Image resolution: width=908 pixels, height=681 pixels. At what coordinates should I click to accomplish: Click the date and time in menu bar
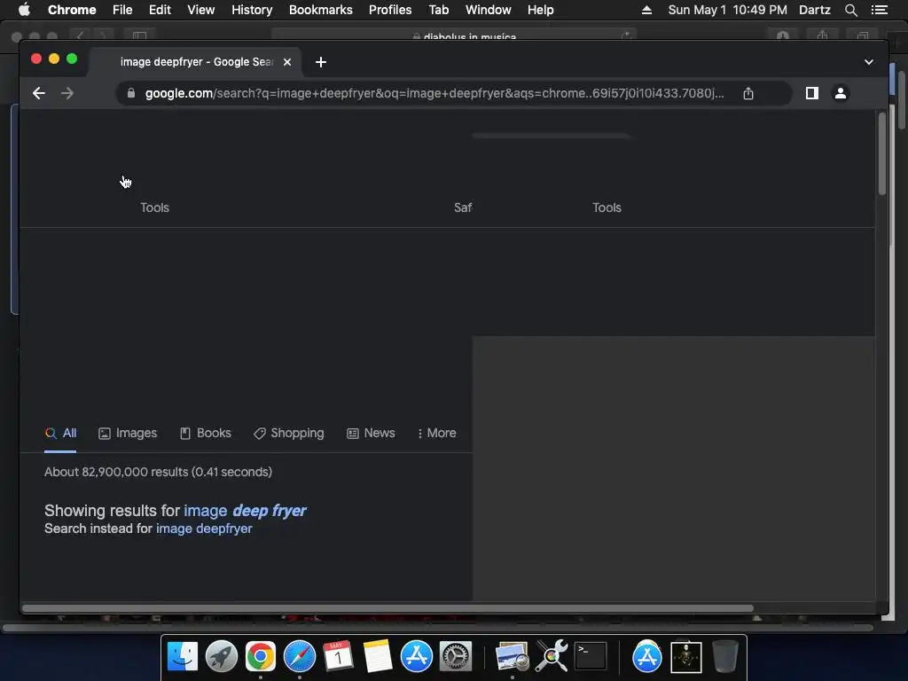tap(727, 10)
